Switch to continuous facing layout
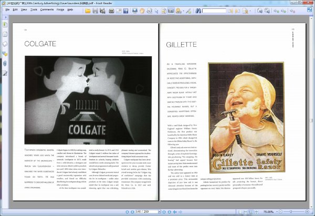This screenshot has height=216, width=315. [x=256, y=212]
